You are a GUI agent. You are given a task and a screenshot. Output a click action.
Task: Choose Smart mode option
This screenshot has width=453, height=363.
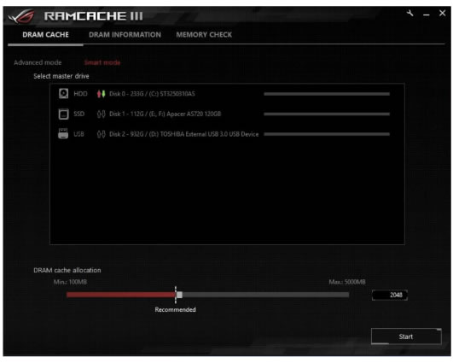(x=102, y=62)
